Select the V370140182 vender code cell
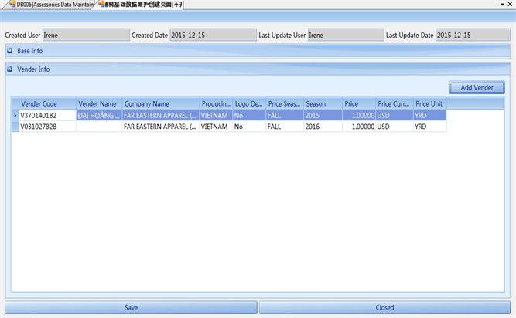The image size is (516, 318). point(46,115)
